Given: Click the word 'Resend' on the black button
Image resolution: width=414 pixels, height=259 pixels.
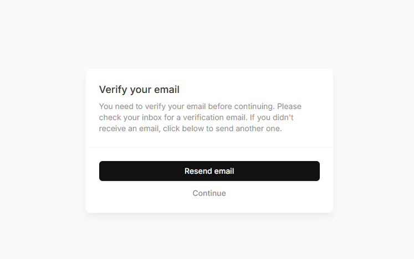Looking at the screenshot, I should coord(197,171).
